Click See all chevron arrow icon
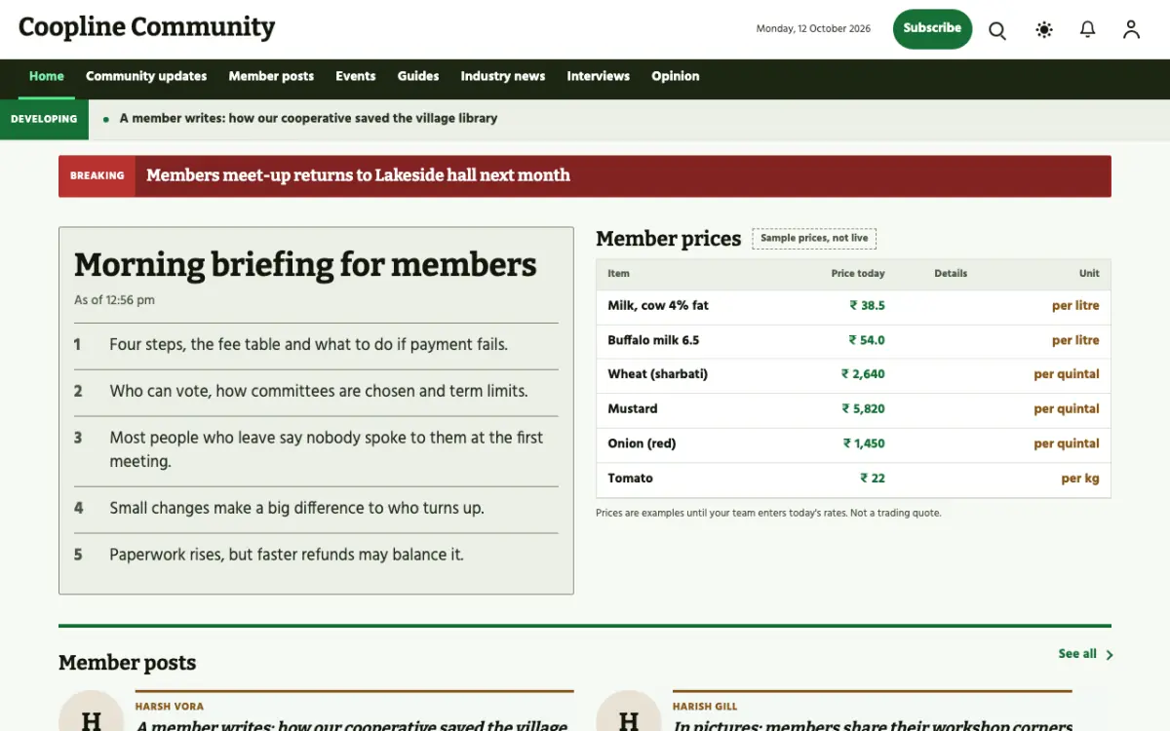This screenshot has width=1170, height=731. tap(1110, 655)
